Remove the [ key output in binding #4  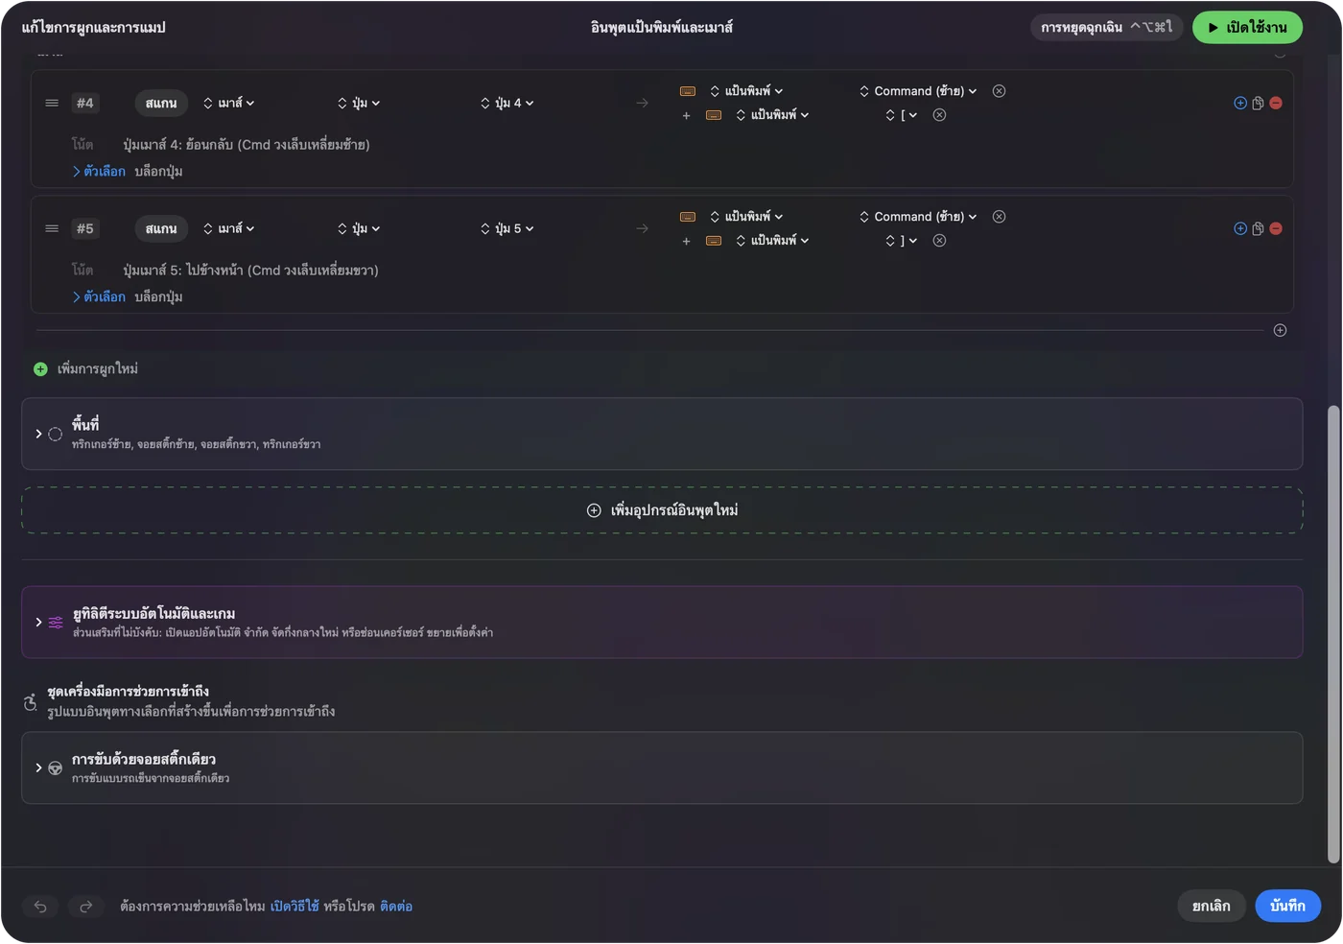pyautogui.click(x=939, y=115)
